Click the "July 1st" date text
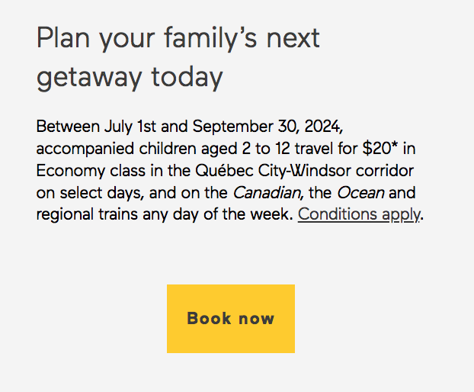Image resolution: width=474 pixels, height=392 pixels. (x=130, y=127)
